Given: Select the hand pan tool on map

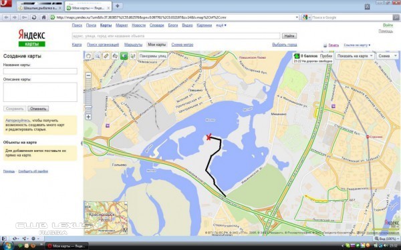Looking at the screenshot, I should click(x=88, y=56).
